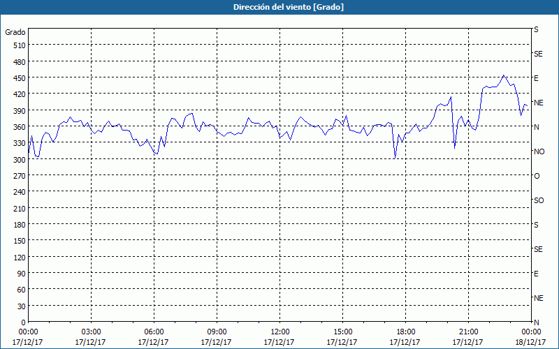Screen dimensions: 559x349
Task: Select the SE compass label level with 480
Action: (x=538, y=54)
